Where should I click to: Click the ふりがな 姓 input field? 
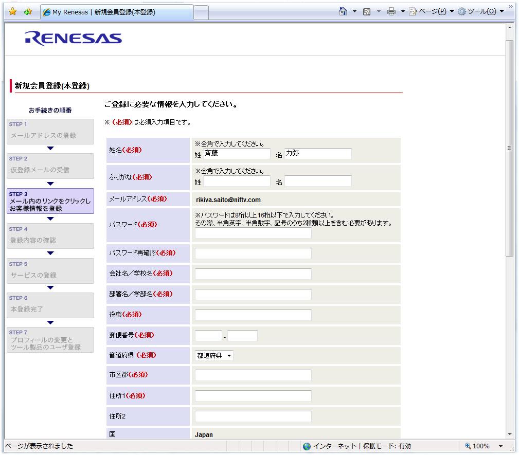tap(237, 181)
